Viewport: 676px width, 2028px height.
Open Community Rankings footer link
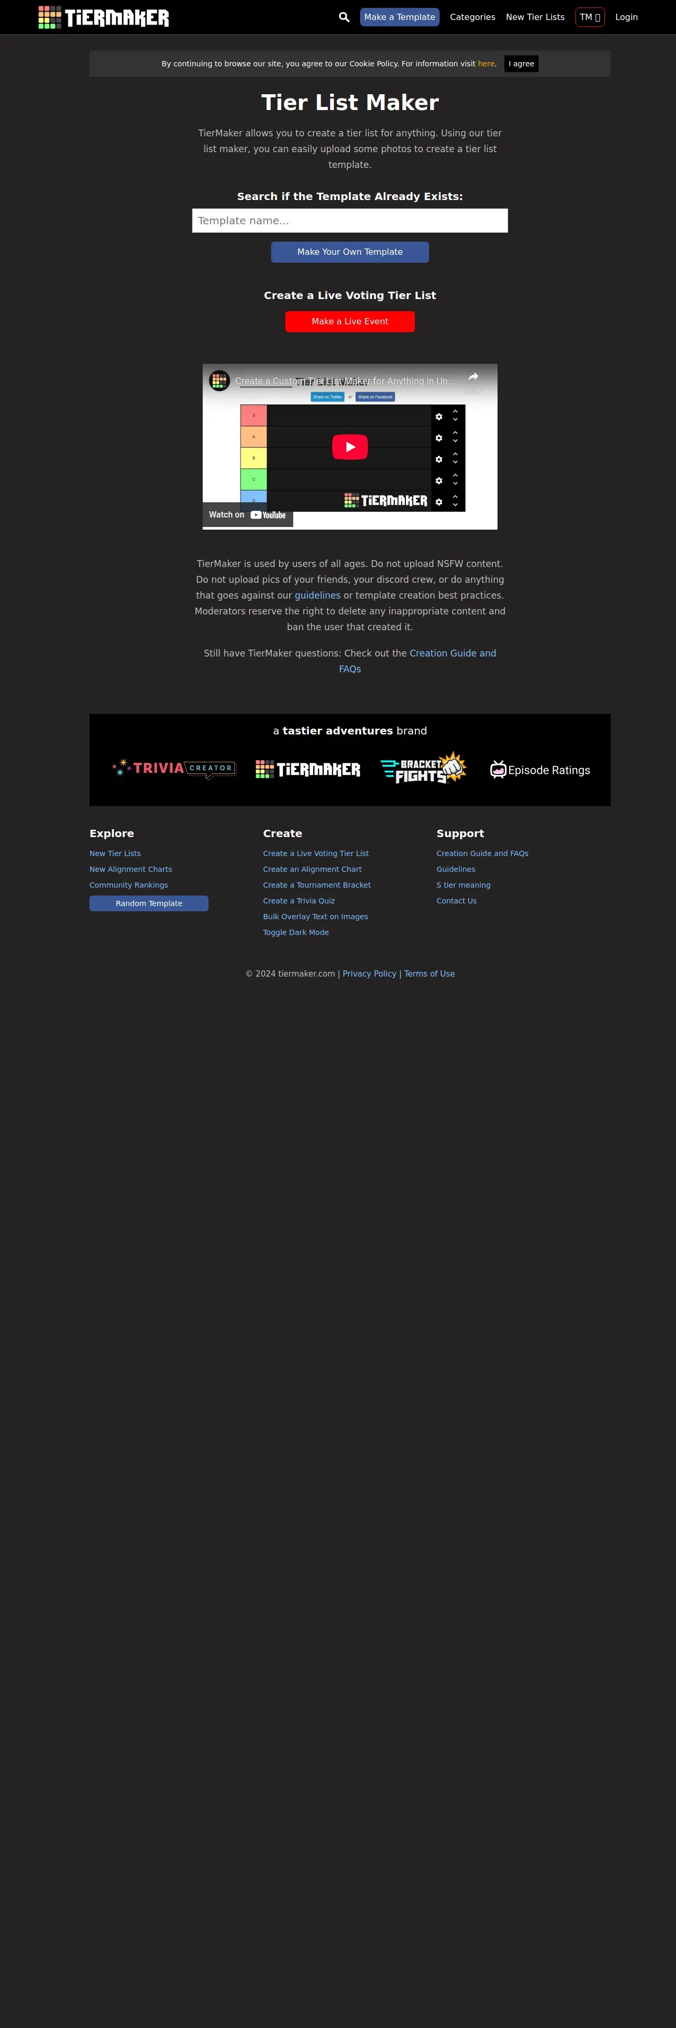[129, 885]
